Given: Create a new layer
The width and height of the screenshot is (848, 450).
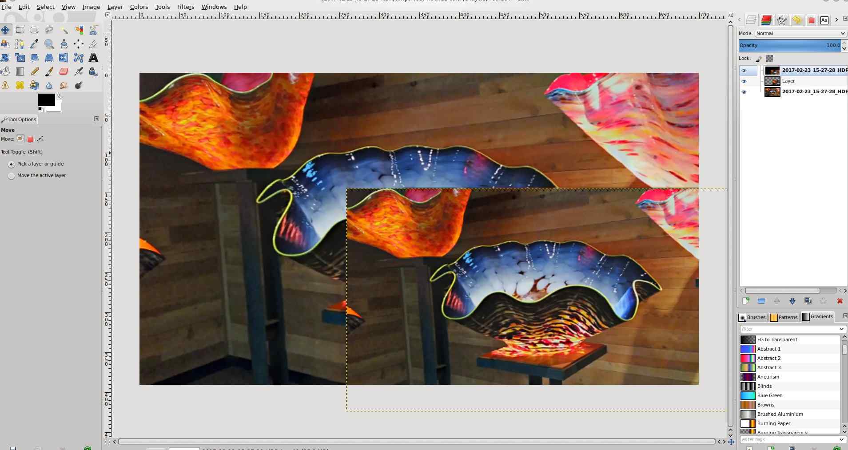Looking at the screenshot, I should pyautogui.click(x=746, y=301).
